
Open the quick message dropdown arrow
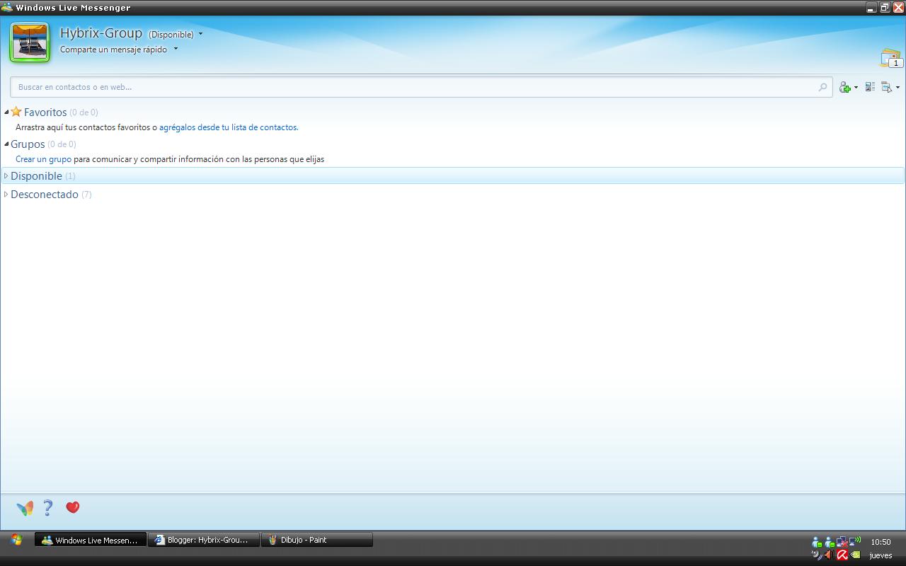[x=176, y=50]
